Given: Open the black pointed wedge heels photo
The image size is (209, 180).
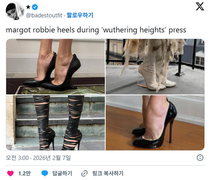Looking at the screenshot, I should (56, 66).
